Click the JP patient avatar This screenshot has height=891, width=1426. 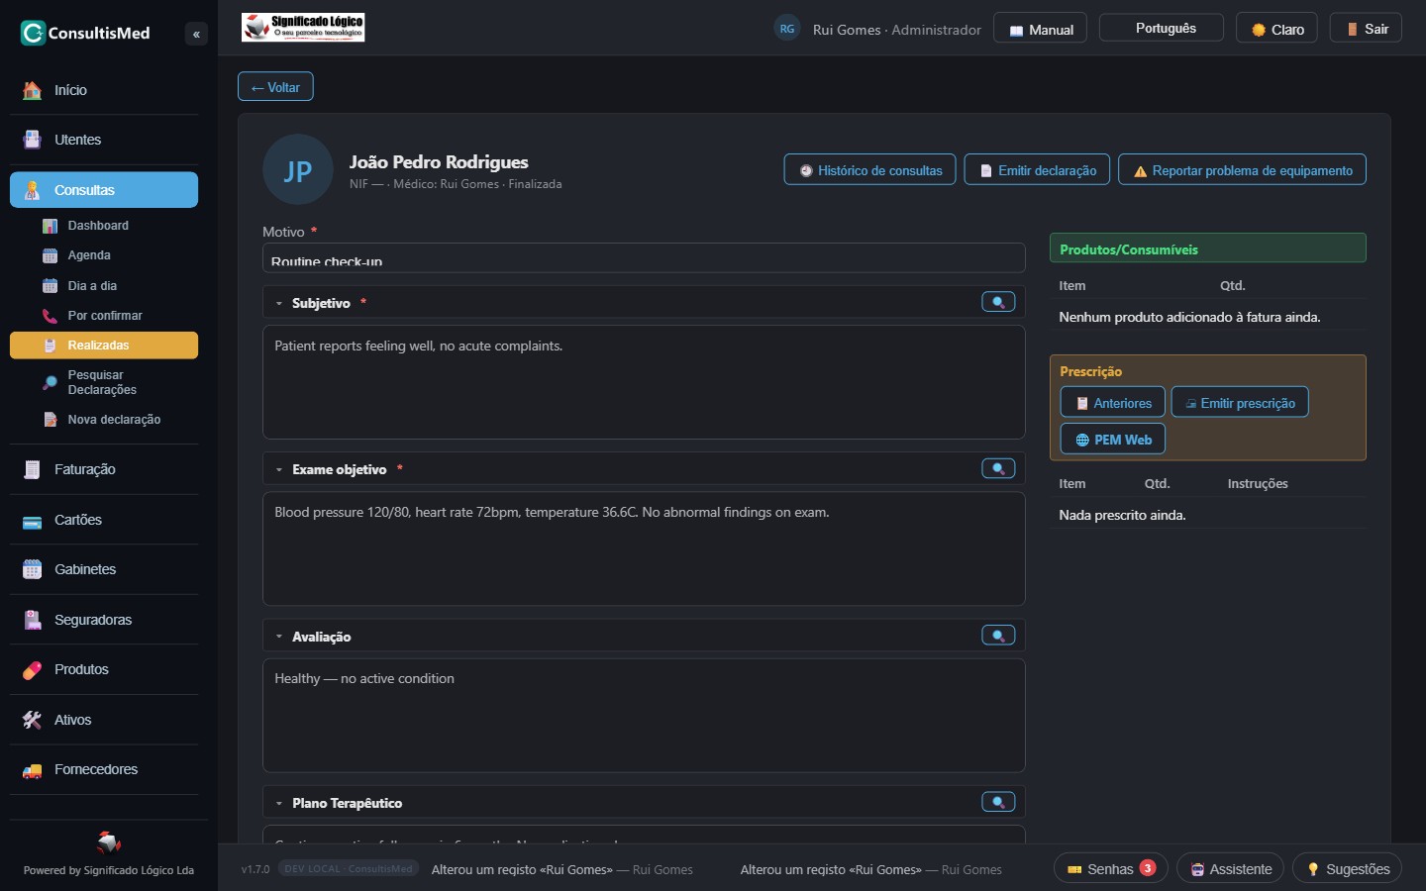(x=298, y=169)
